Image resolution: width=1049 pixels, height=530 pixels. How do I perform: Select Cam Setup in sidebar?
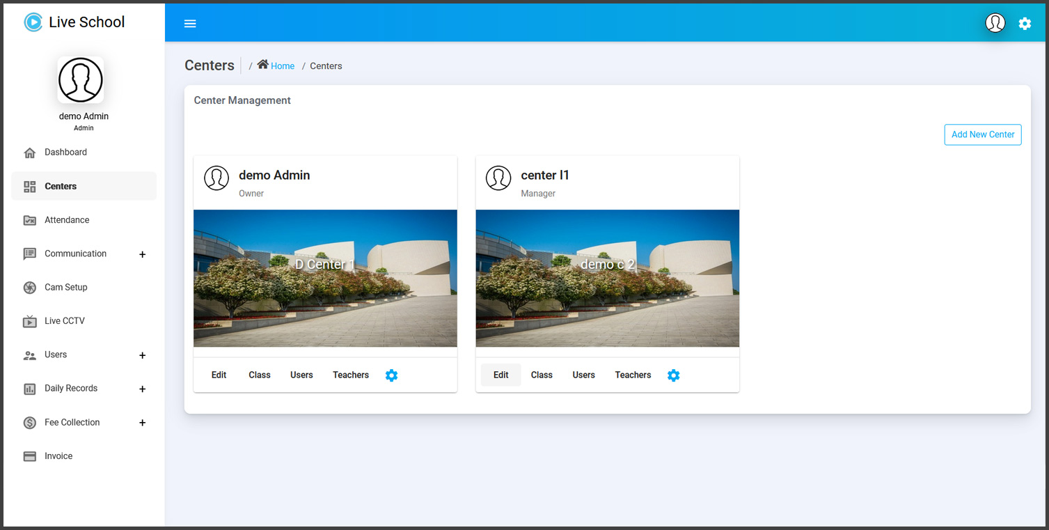point(65,288)
